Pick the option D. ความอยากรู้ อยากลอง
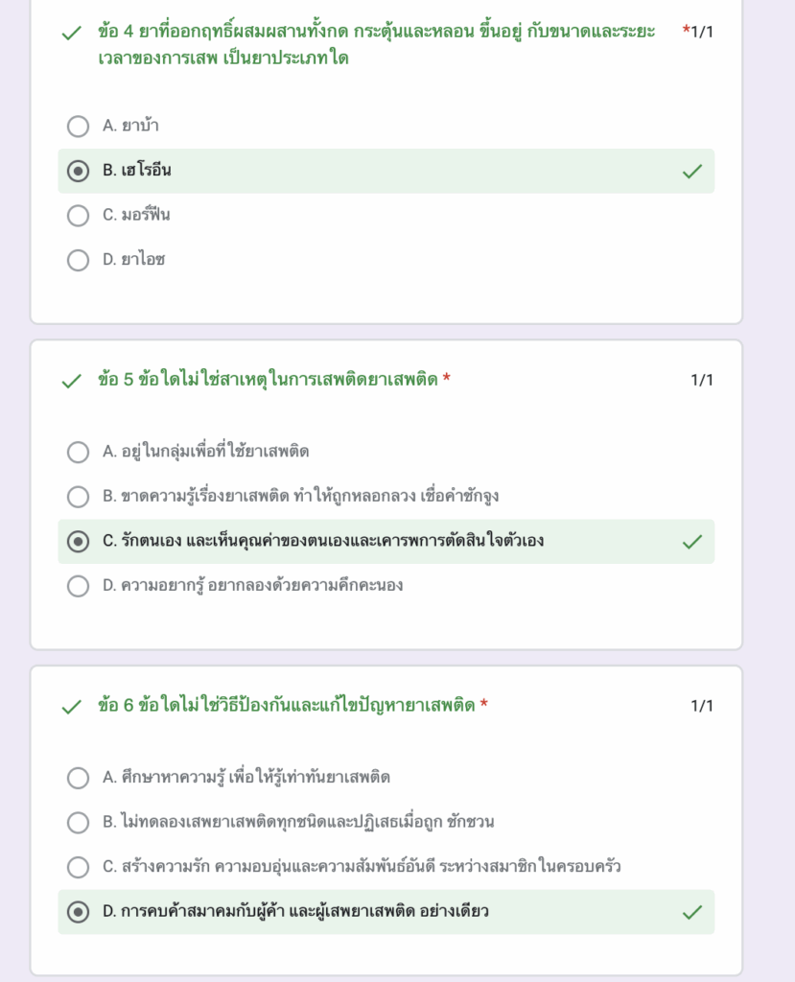Viewport: 795px width, 982px height. 78,586
